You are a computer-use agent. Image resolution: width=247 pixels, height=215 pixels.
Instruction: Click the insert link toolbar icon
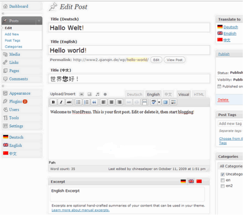point(129,102)
